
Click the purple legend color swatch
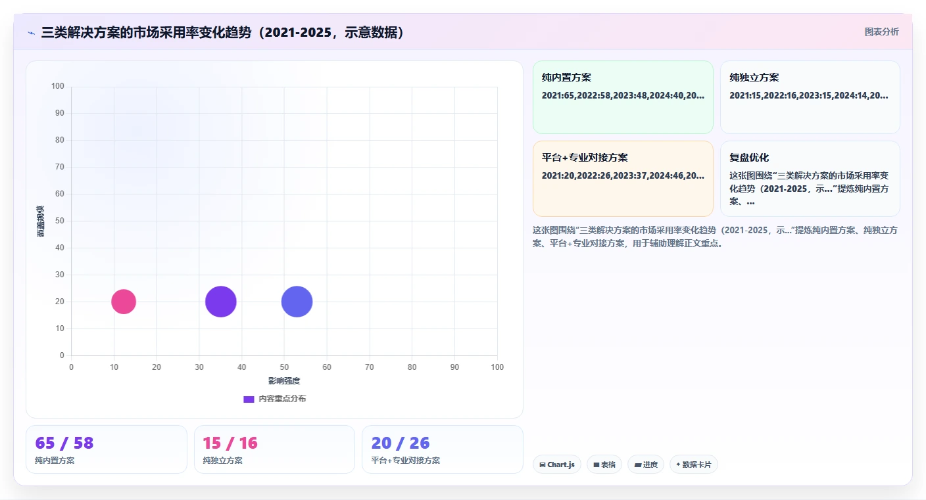point(249,399)
